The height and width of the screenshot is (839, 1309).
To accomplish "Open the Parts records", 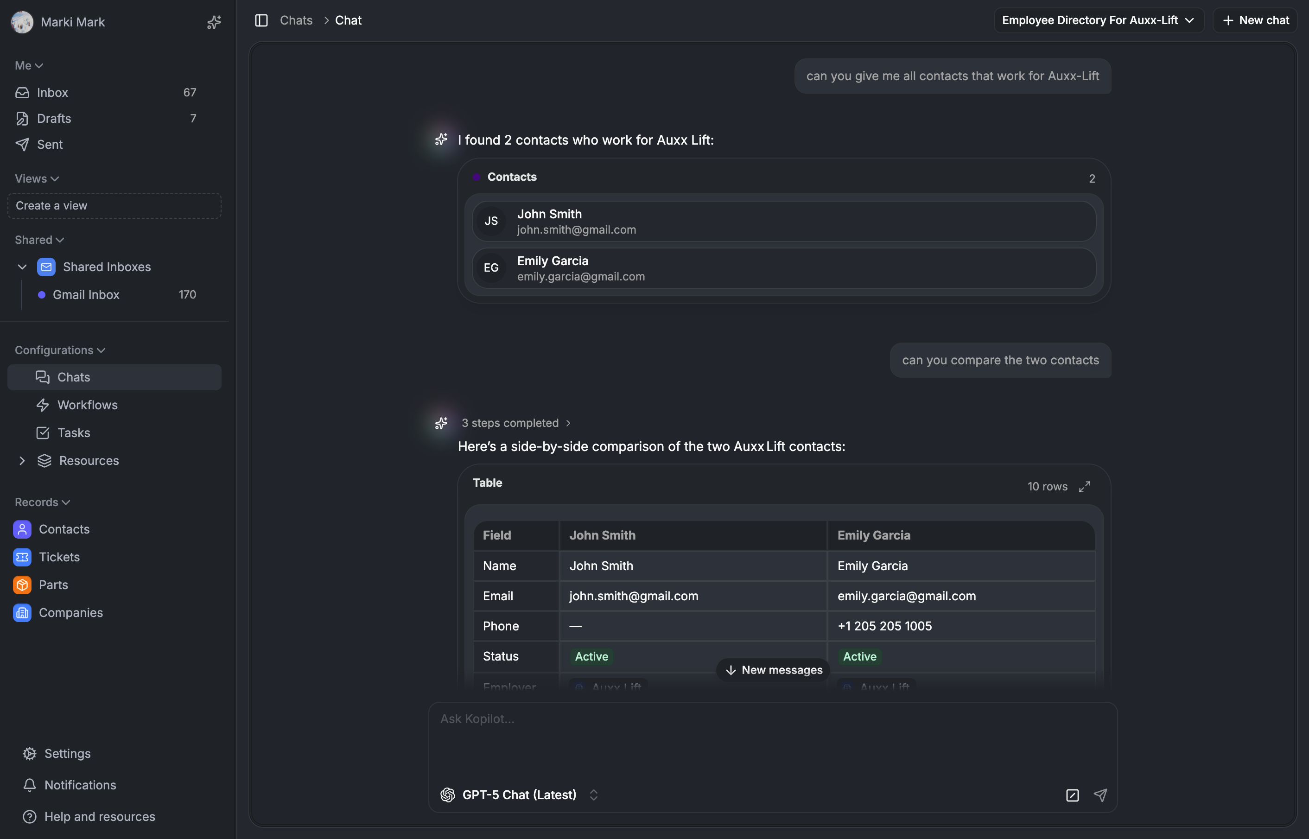I will (x=53, y=585).
